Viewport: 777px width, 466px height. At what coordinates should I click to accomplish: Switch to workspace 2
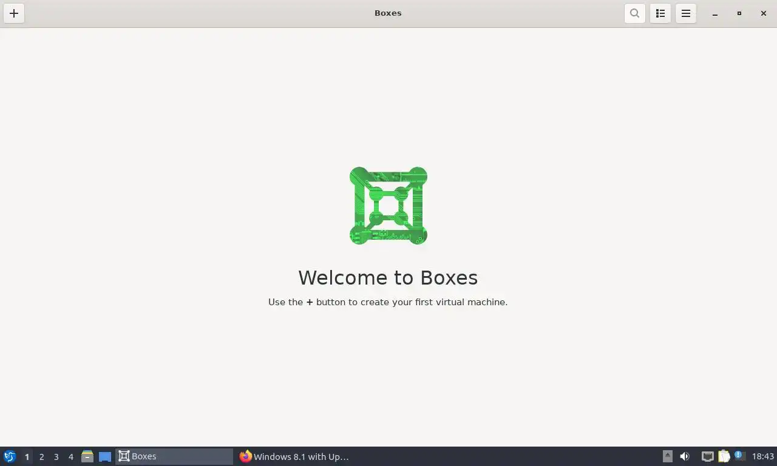point(42,457)
